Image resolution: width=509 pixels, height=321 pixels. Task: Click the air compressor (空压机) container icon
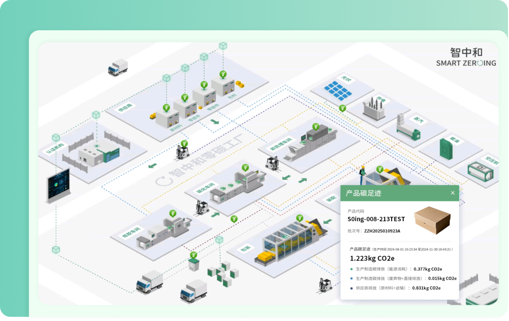[478, 171]
